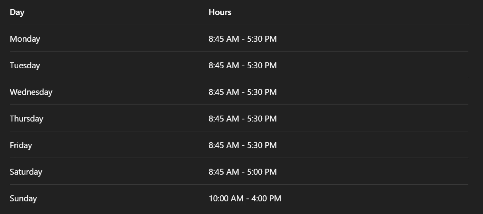483x214 pixels.
Task: Select Tuesday's 8:45 AM opening time
Action: (224, 66)
